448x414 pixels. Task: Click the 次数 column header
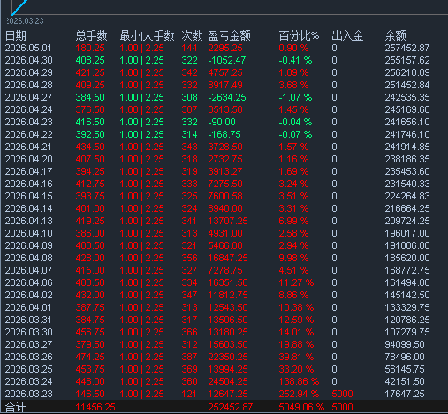(192, 36)
